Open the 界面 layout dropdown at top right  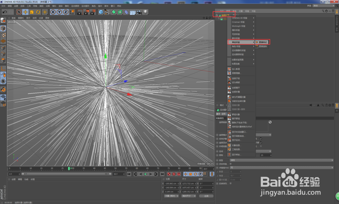tap(324, 6)
